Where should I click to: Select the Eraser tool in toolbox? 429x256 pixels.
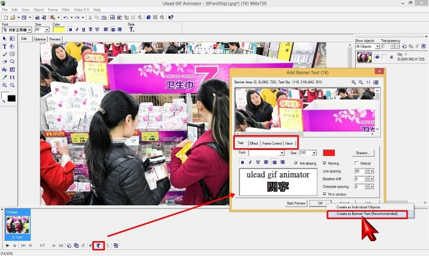coord(4,62)
